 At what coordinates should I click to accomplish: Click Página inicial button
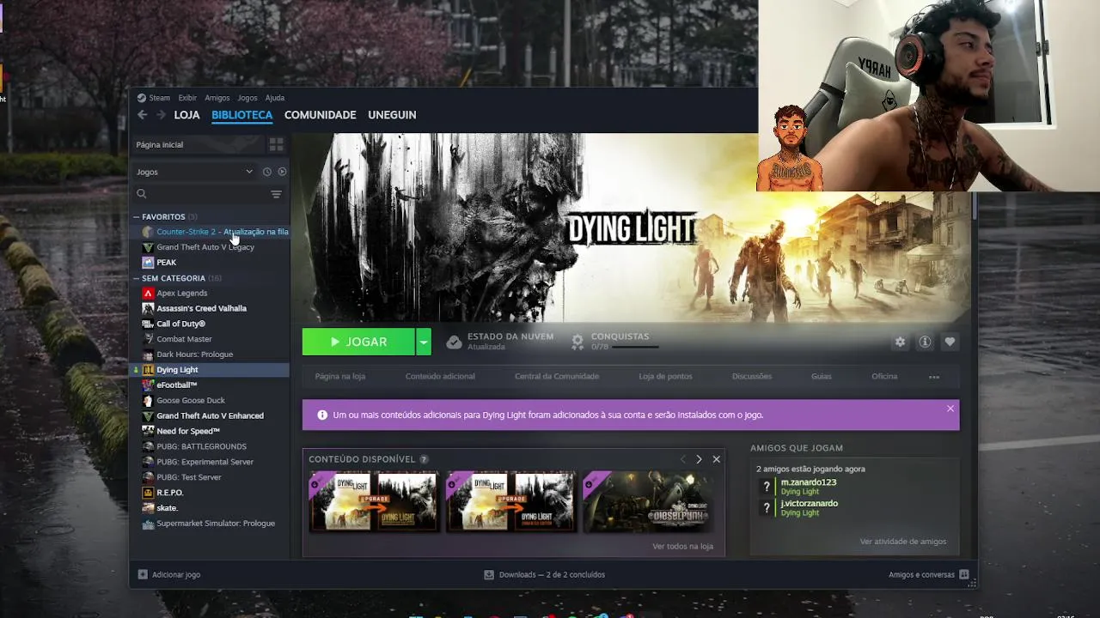coord(198,144)
